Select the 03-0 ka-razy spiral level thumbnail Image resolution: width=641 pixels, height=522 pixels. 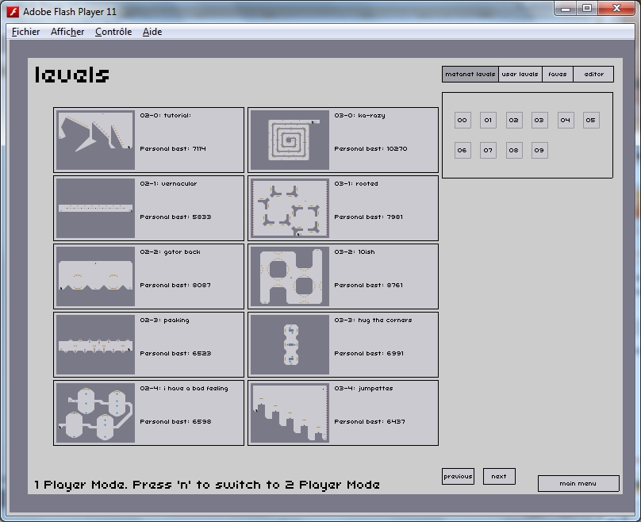290,140
